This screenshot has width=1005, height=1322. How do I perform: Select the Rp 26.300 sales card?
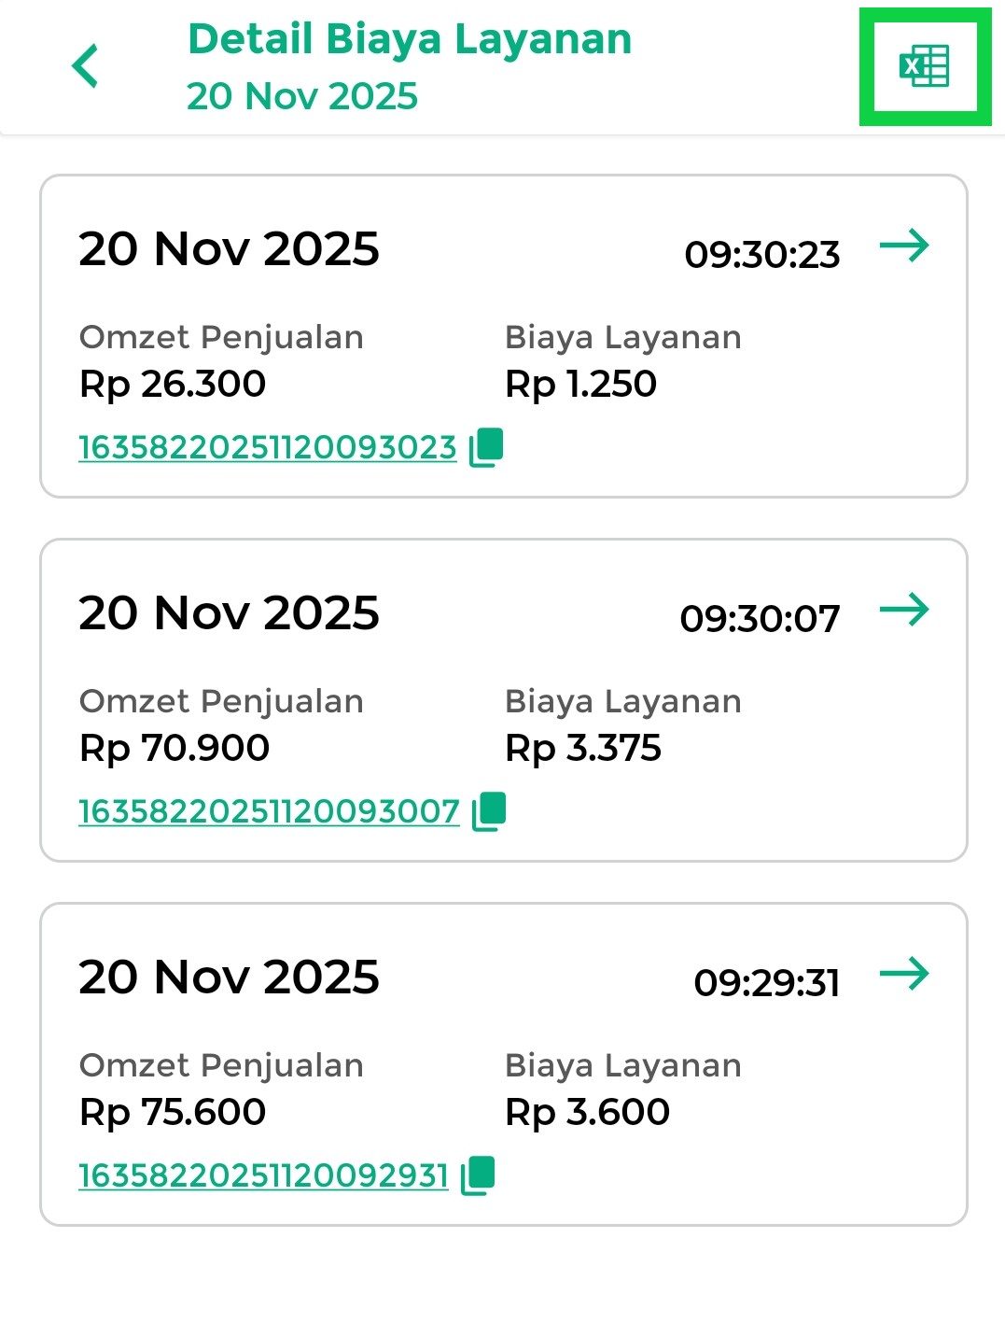coord(503,299)
